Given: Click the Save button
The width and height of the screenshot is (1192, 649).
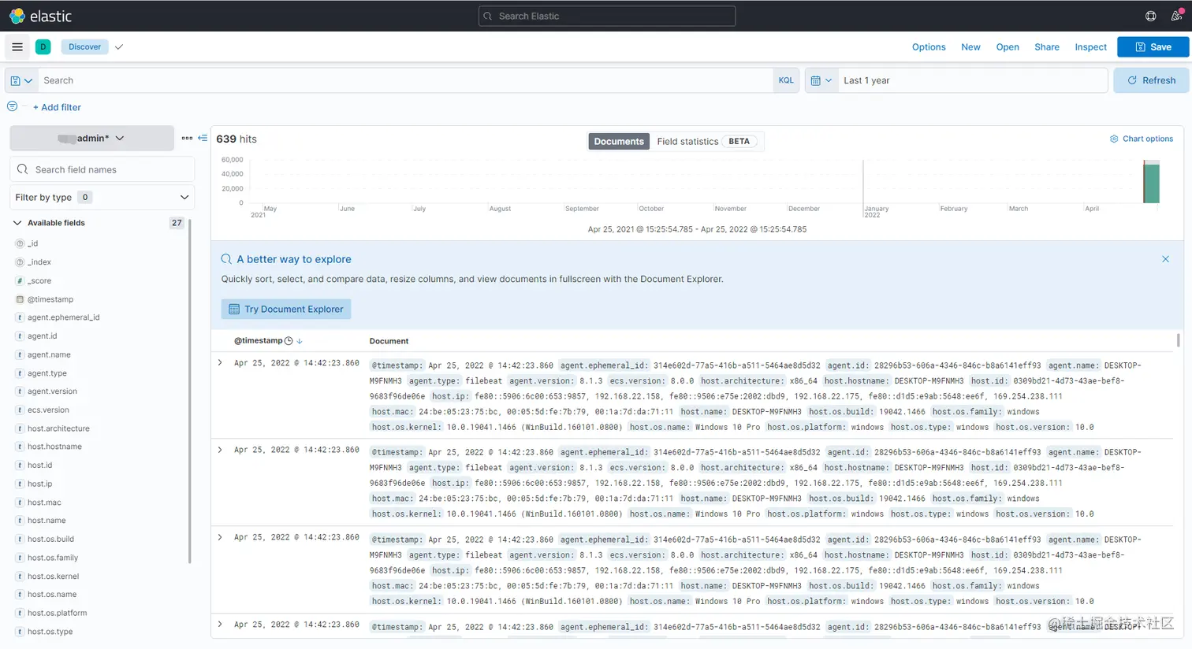Looking at the screenshot, I should 1153,46.
